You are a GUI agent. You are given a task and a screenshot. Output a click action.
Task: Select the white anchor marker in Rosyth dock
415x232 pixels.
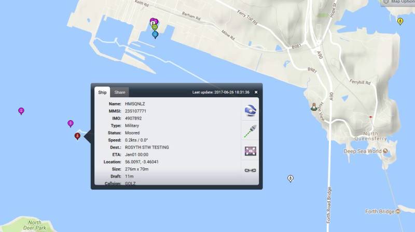pos(152,23)
